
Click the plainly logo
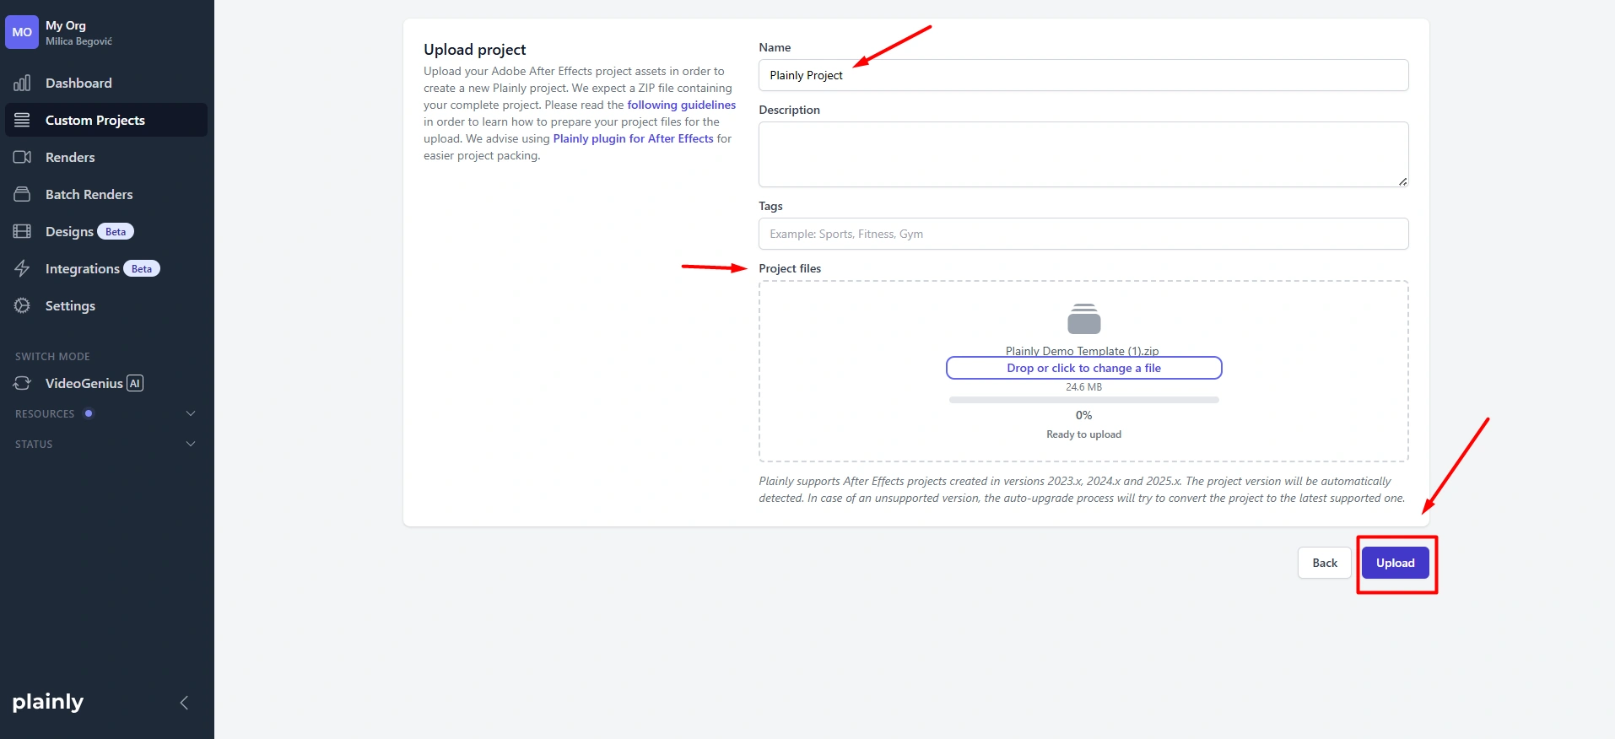coord(48,702)
